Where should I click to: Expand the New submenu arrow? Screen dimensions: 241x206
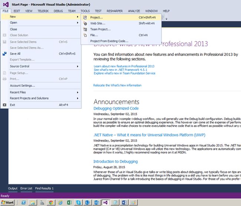click(x=77, y=17)
